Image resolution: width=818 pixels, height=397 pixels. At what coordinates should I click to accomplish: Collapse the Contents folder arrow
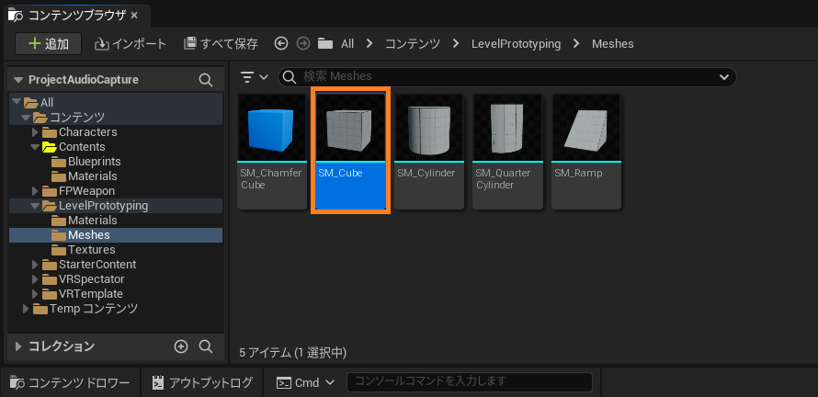coord(35,147)
